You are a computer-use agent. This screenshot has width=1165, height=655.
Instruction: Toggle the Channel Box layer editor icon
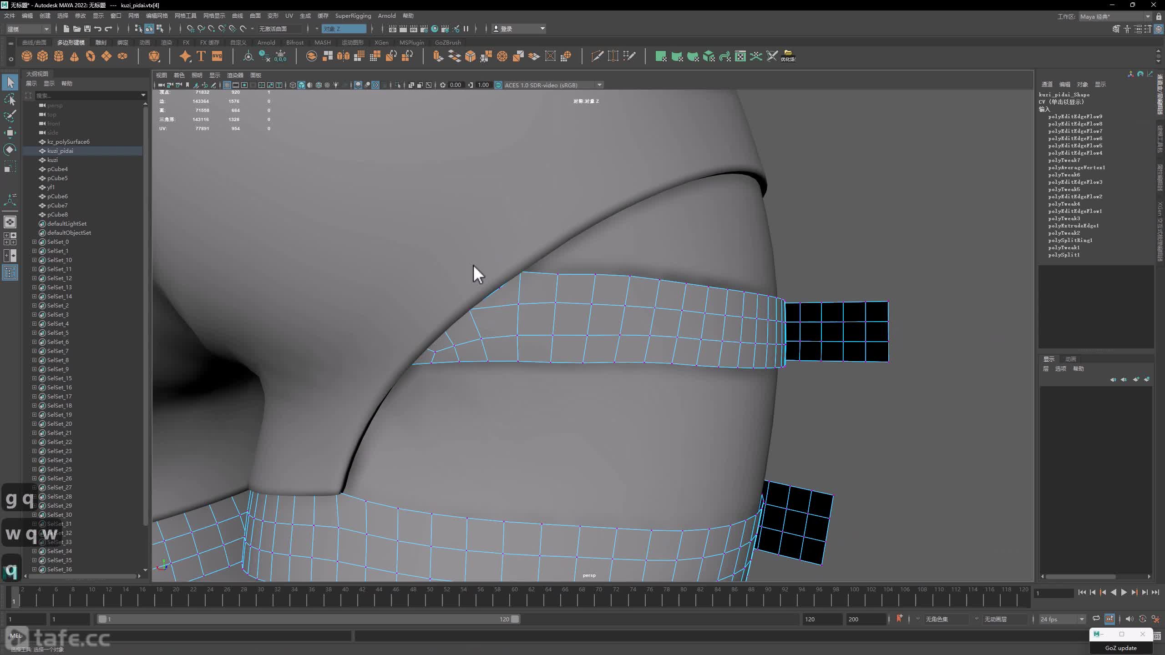tap(1159, 29)
